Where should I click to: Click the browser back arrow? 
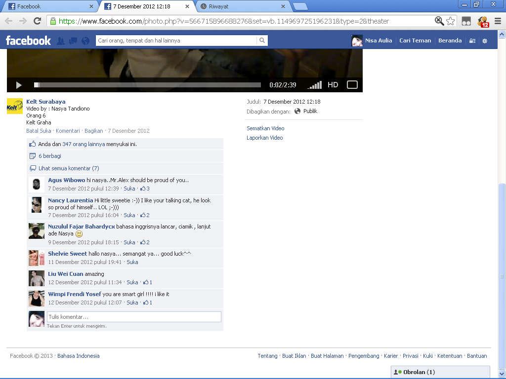(9, 21)
